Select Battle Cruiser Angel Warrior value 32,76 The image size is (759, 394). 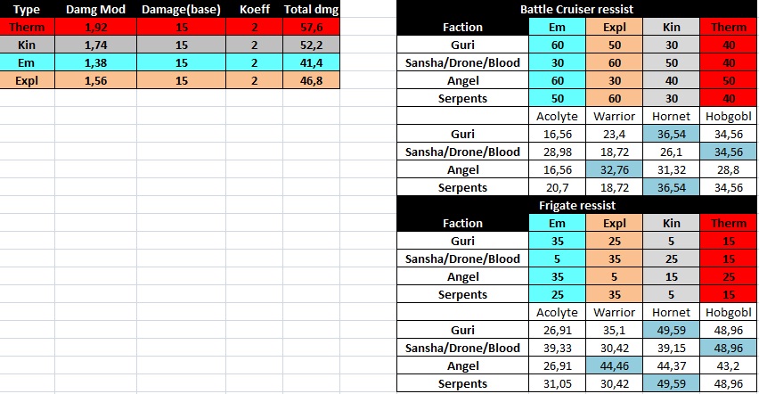point(615,170)
